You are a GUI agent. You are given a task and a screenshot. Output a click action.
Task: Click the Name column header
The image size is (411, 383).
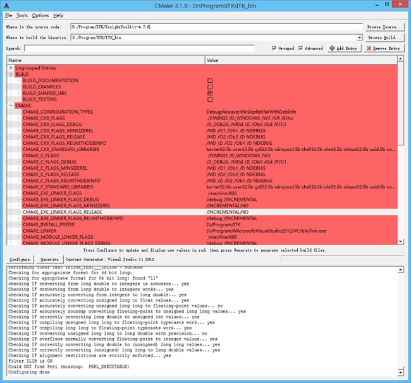click(106, 60)
